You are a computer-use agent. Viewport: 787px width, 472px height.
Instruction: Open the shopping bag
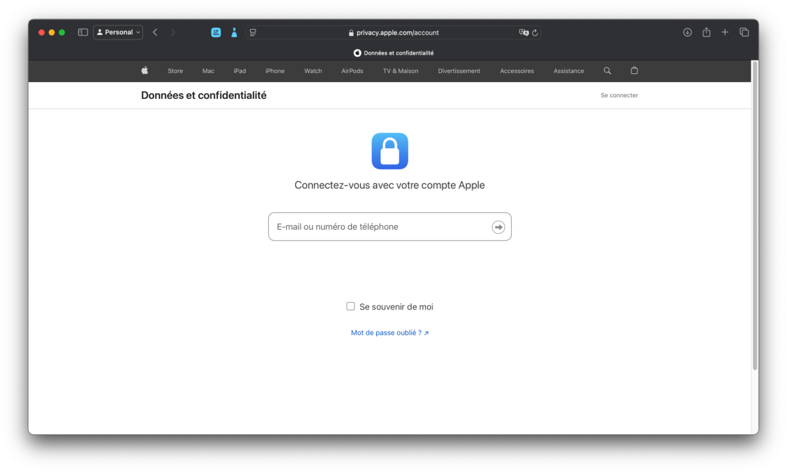tap(634, 71)
